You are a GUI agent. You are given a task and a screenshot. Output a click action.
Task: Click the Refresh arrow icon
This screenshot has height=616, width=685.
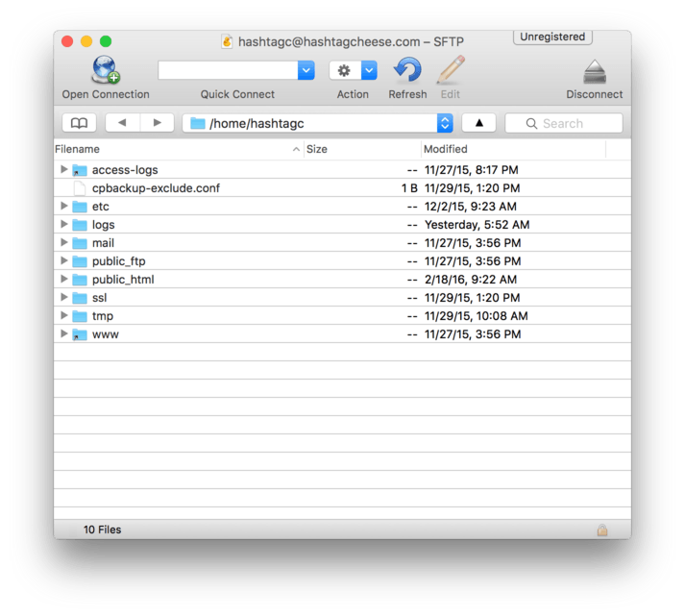click(407, 70)
